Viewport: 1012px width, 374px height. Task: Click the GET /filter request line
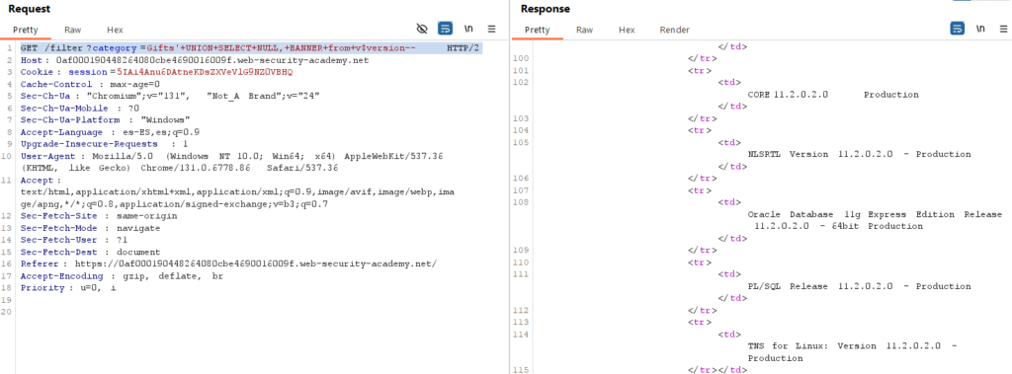(x=250, y=48)
